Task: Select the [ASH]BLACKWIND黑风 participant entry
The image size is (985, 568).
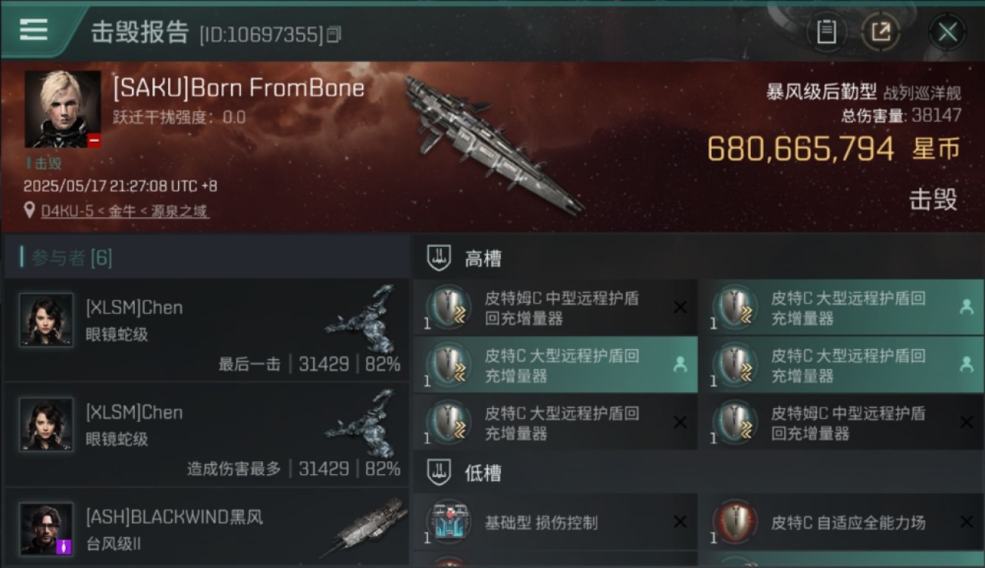Action: point(207,528)
